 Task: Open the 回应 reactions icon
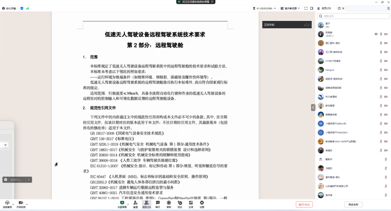(180, 203)
